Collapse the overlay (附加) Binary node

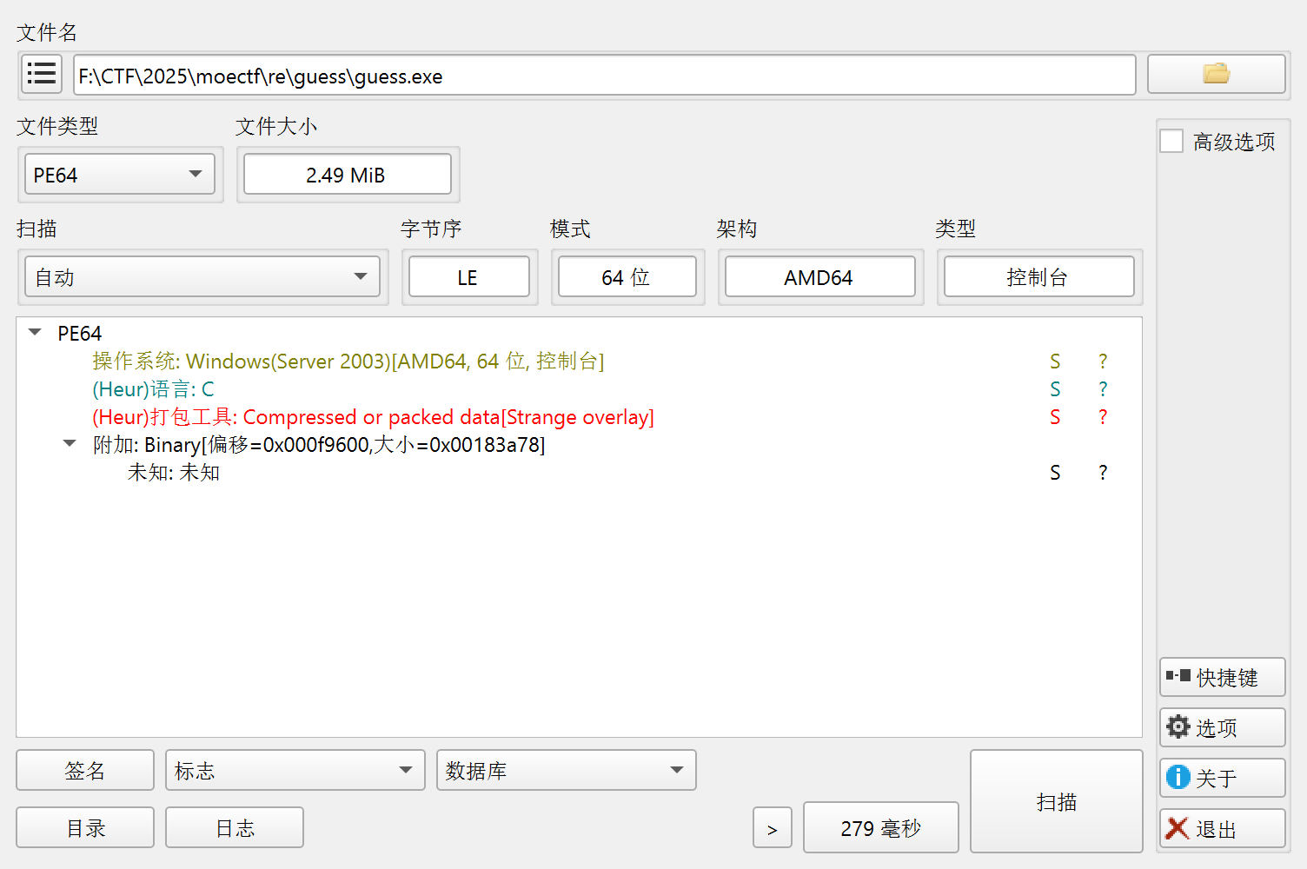(70, 444)
